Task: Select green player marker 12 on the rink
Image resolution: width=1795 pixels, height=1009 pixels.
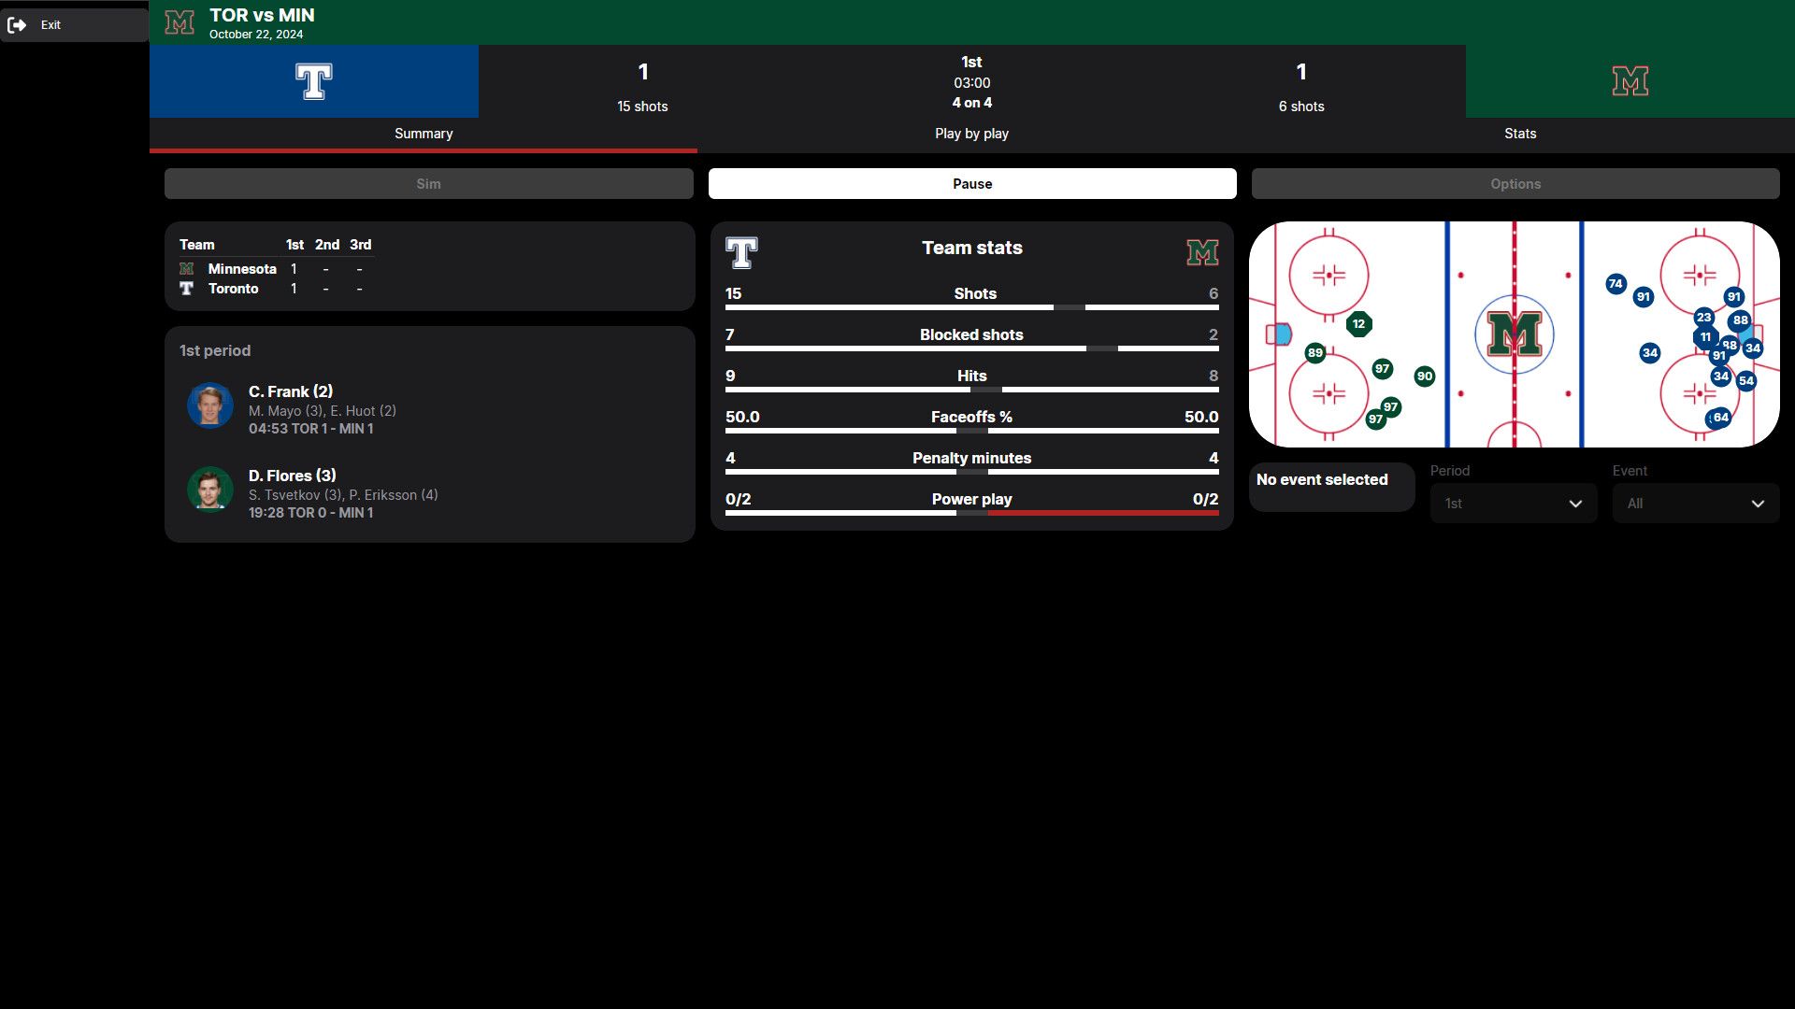Action: tap(1359, 323)
